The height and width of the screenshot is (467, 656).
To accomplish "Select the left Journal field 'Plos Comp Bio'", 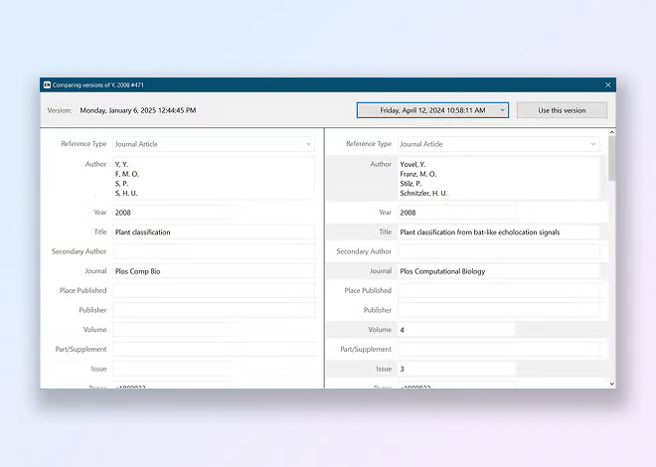I will coord(214,271).
